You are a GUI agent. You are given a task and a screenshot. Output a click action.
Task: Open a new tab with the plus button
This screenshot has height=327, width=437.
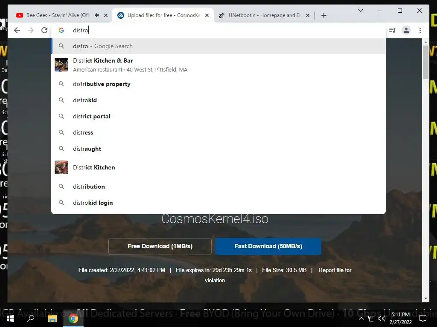click(x=323, y=15)
